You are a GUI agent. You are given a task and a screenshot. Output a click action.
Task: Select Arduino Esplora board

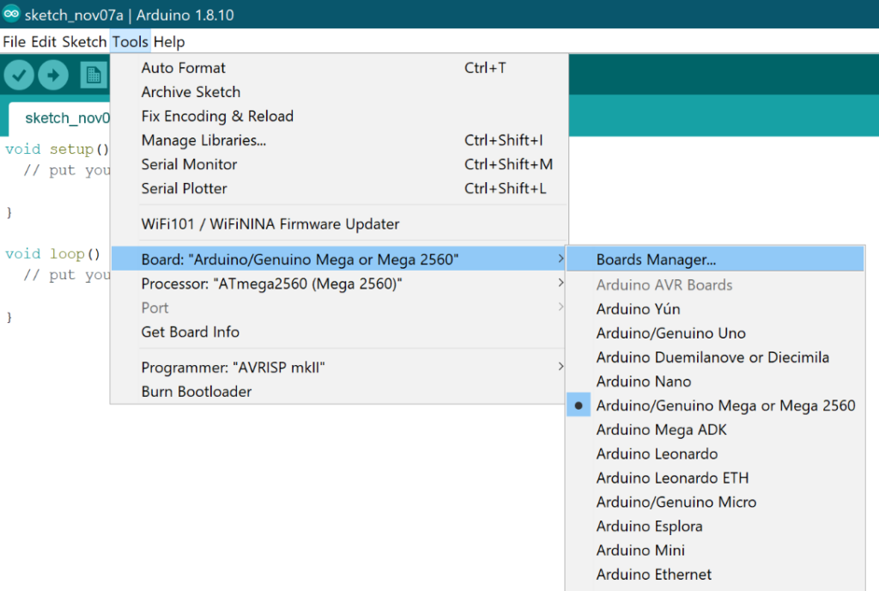pyautogui.click(x=715, y=526)
